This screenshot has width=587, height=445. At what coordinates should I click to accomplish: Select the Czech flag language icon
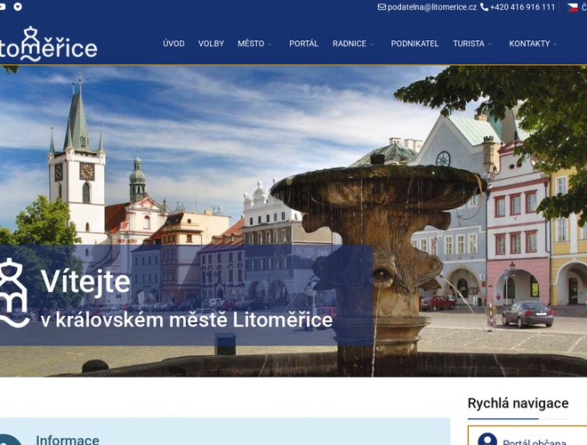573,7
